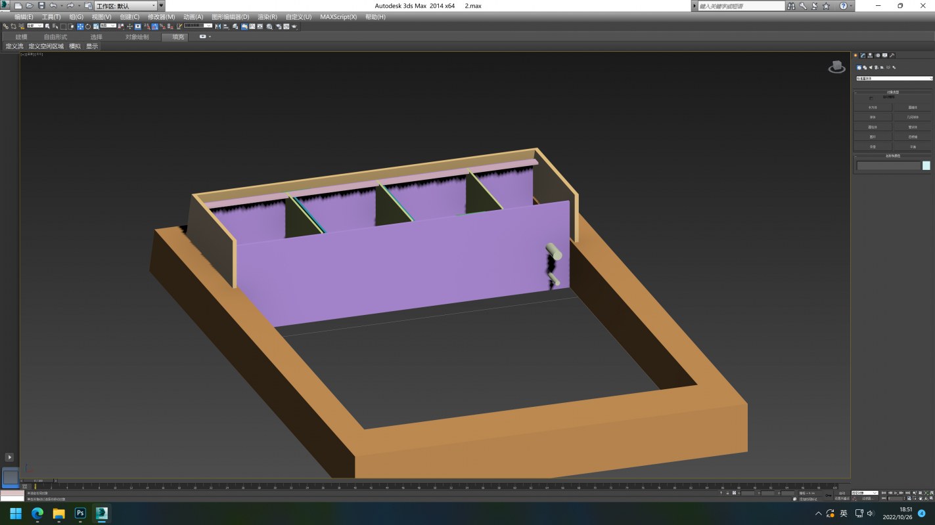935x525 pixels.
Task: Open the 渲染(R) menu
Action: pyautogui.click(x=267, y=17)
